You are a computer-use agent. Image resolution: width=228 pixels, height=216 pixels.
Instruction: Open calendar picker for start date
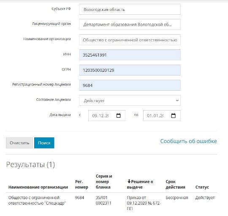(x=119, y=116)
